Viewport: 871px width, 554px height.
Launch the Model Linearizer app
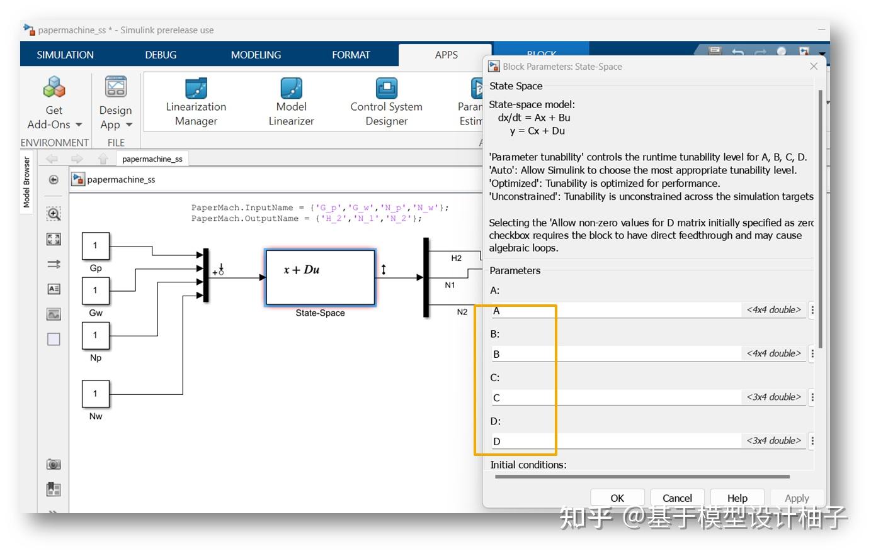[x=290, y=101]
